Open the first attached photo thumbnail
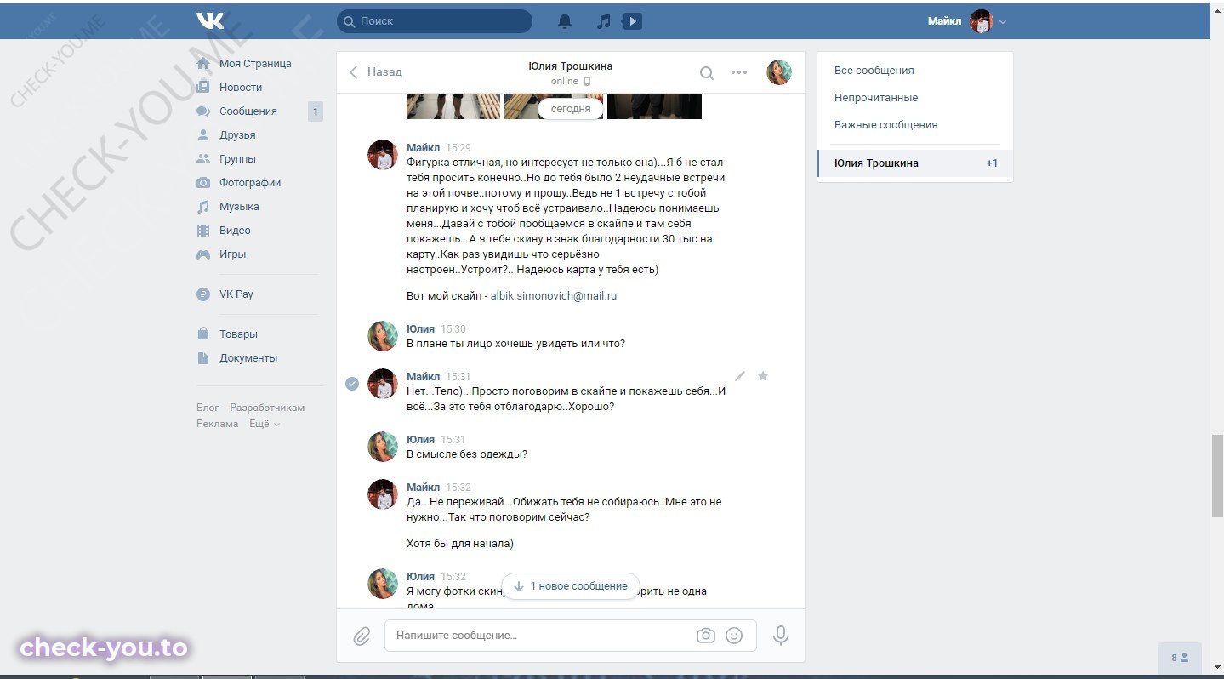1224x679 pixels. (453, 106)
